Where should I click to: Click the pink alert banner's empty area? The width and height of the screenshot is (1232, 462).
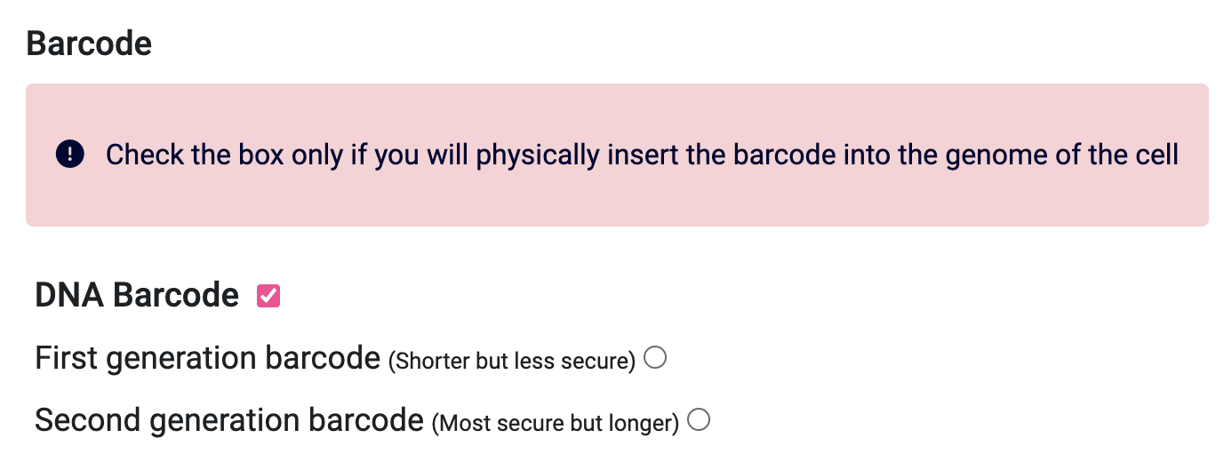(x=617, y=199)
